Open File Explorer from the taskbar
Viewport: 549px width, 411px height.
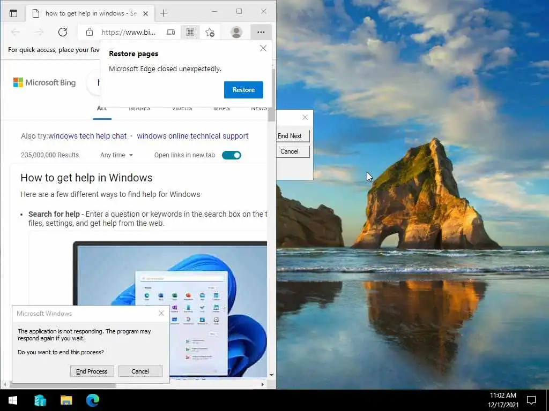66,400
